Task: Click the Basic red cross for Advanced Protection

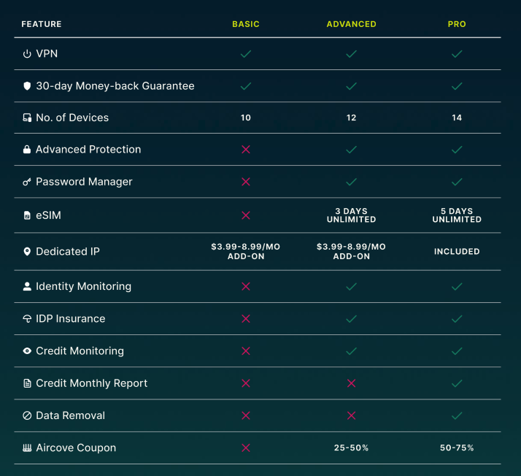Action: pyautogui.click(x=246, y=150)
